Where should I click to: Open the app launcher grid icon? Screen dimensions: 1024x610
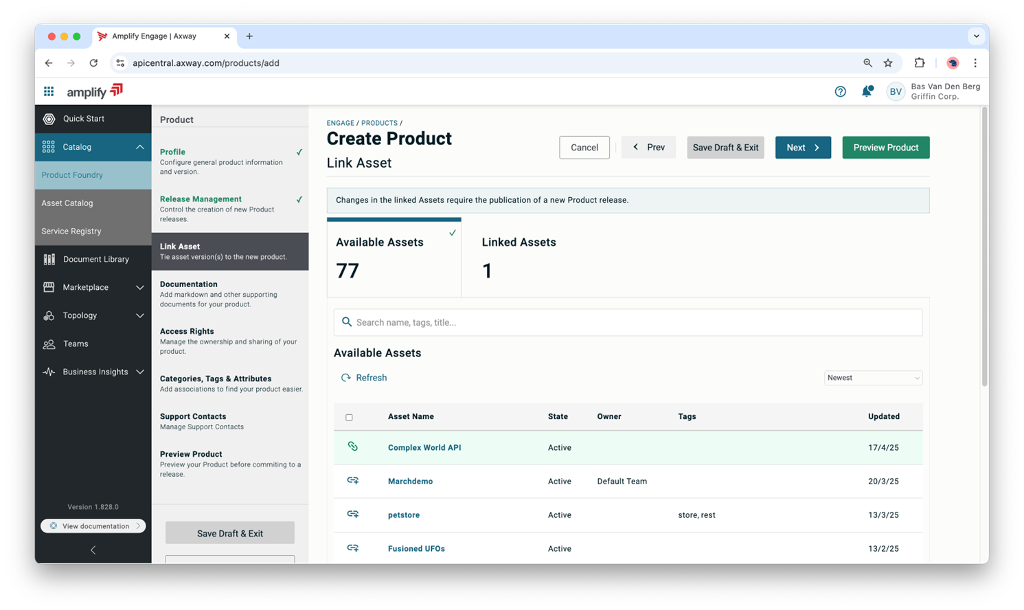[x=49, y=91]
